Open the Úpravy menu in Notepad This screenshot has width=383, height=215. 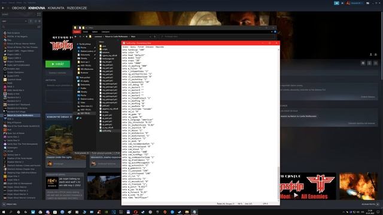[133, 47]
